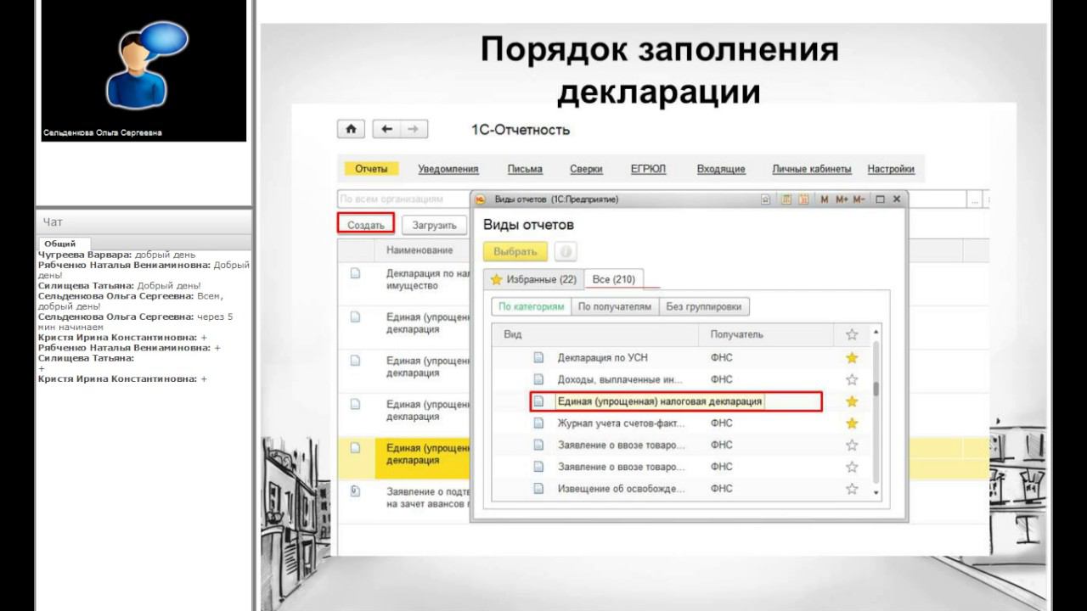
Task: Switch to Избранные (22) tab
Action: click(533, 279)
